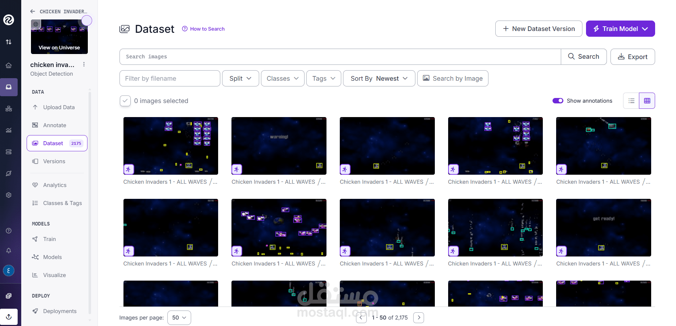Focus the Filter by filename field
The width and height of the screenshot is (676, 326).
pyautogui.click(x=170, y=79)
